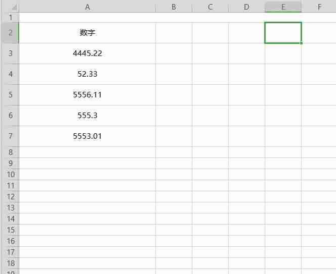Image resolution: width=336 pixels, height=274 pixels.
Task: Select column A header
Action: [x=88, y=7]
